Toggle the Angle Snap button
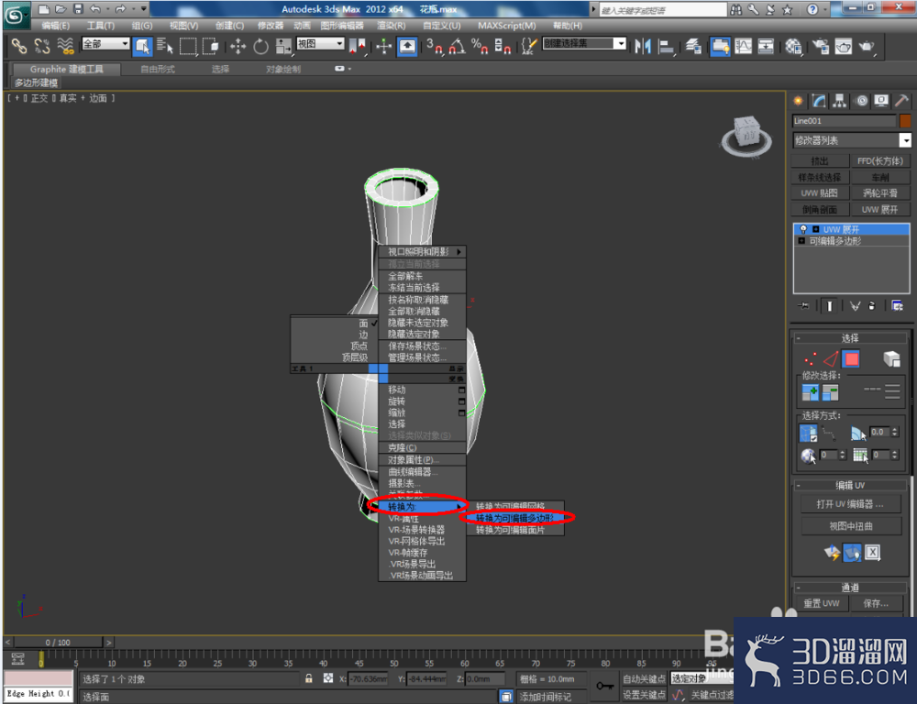The height and width of the screenshot is (704, 917). click(457, 46)
